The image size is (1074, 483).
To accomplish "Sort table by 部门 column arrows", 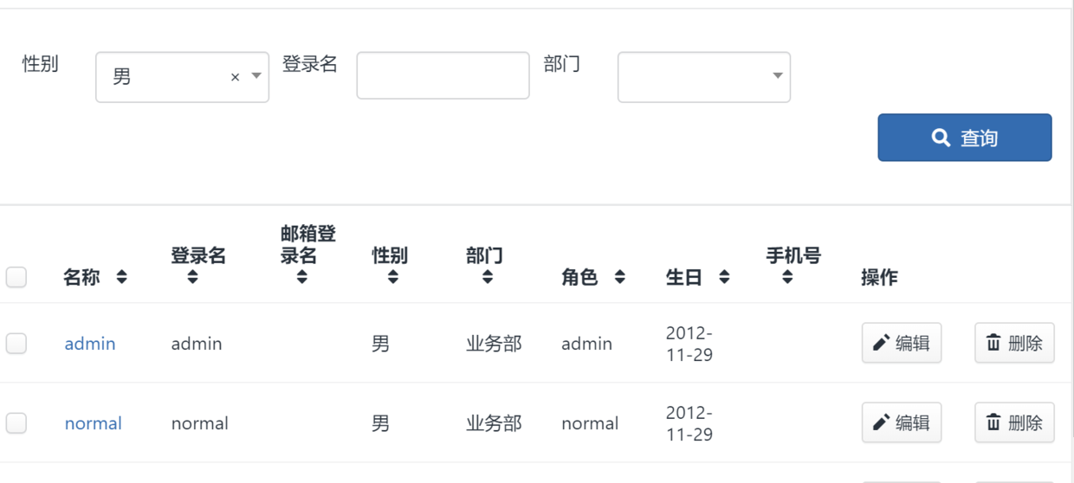I will click(488, 278).
